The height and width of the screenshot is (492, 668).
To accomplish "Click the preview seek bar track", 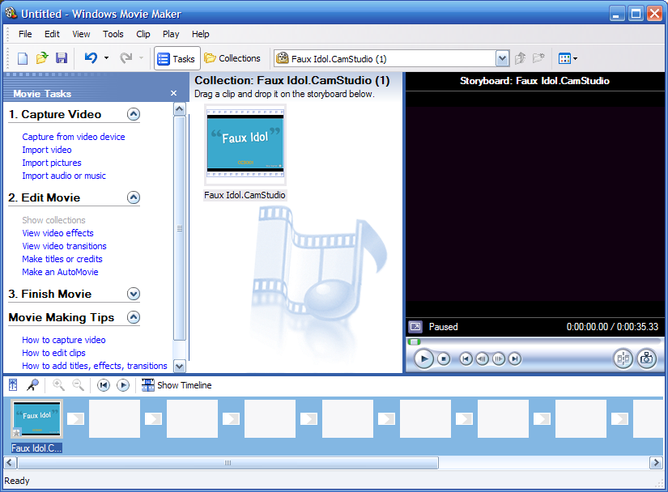I will pyautogui.click(x=534, y=341).
